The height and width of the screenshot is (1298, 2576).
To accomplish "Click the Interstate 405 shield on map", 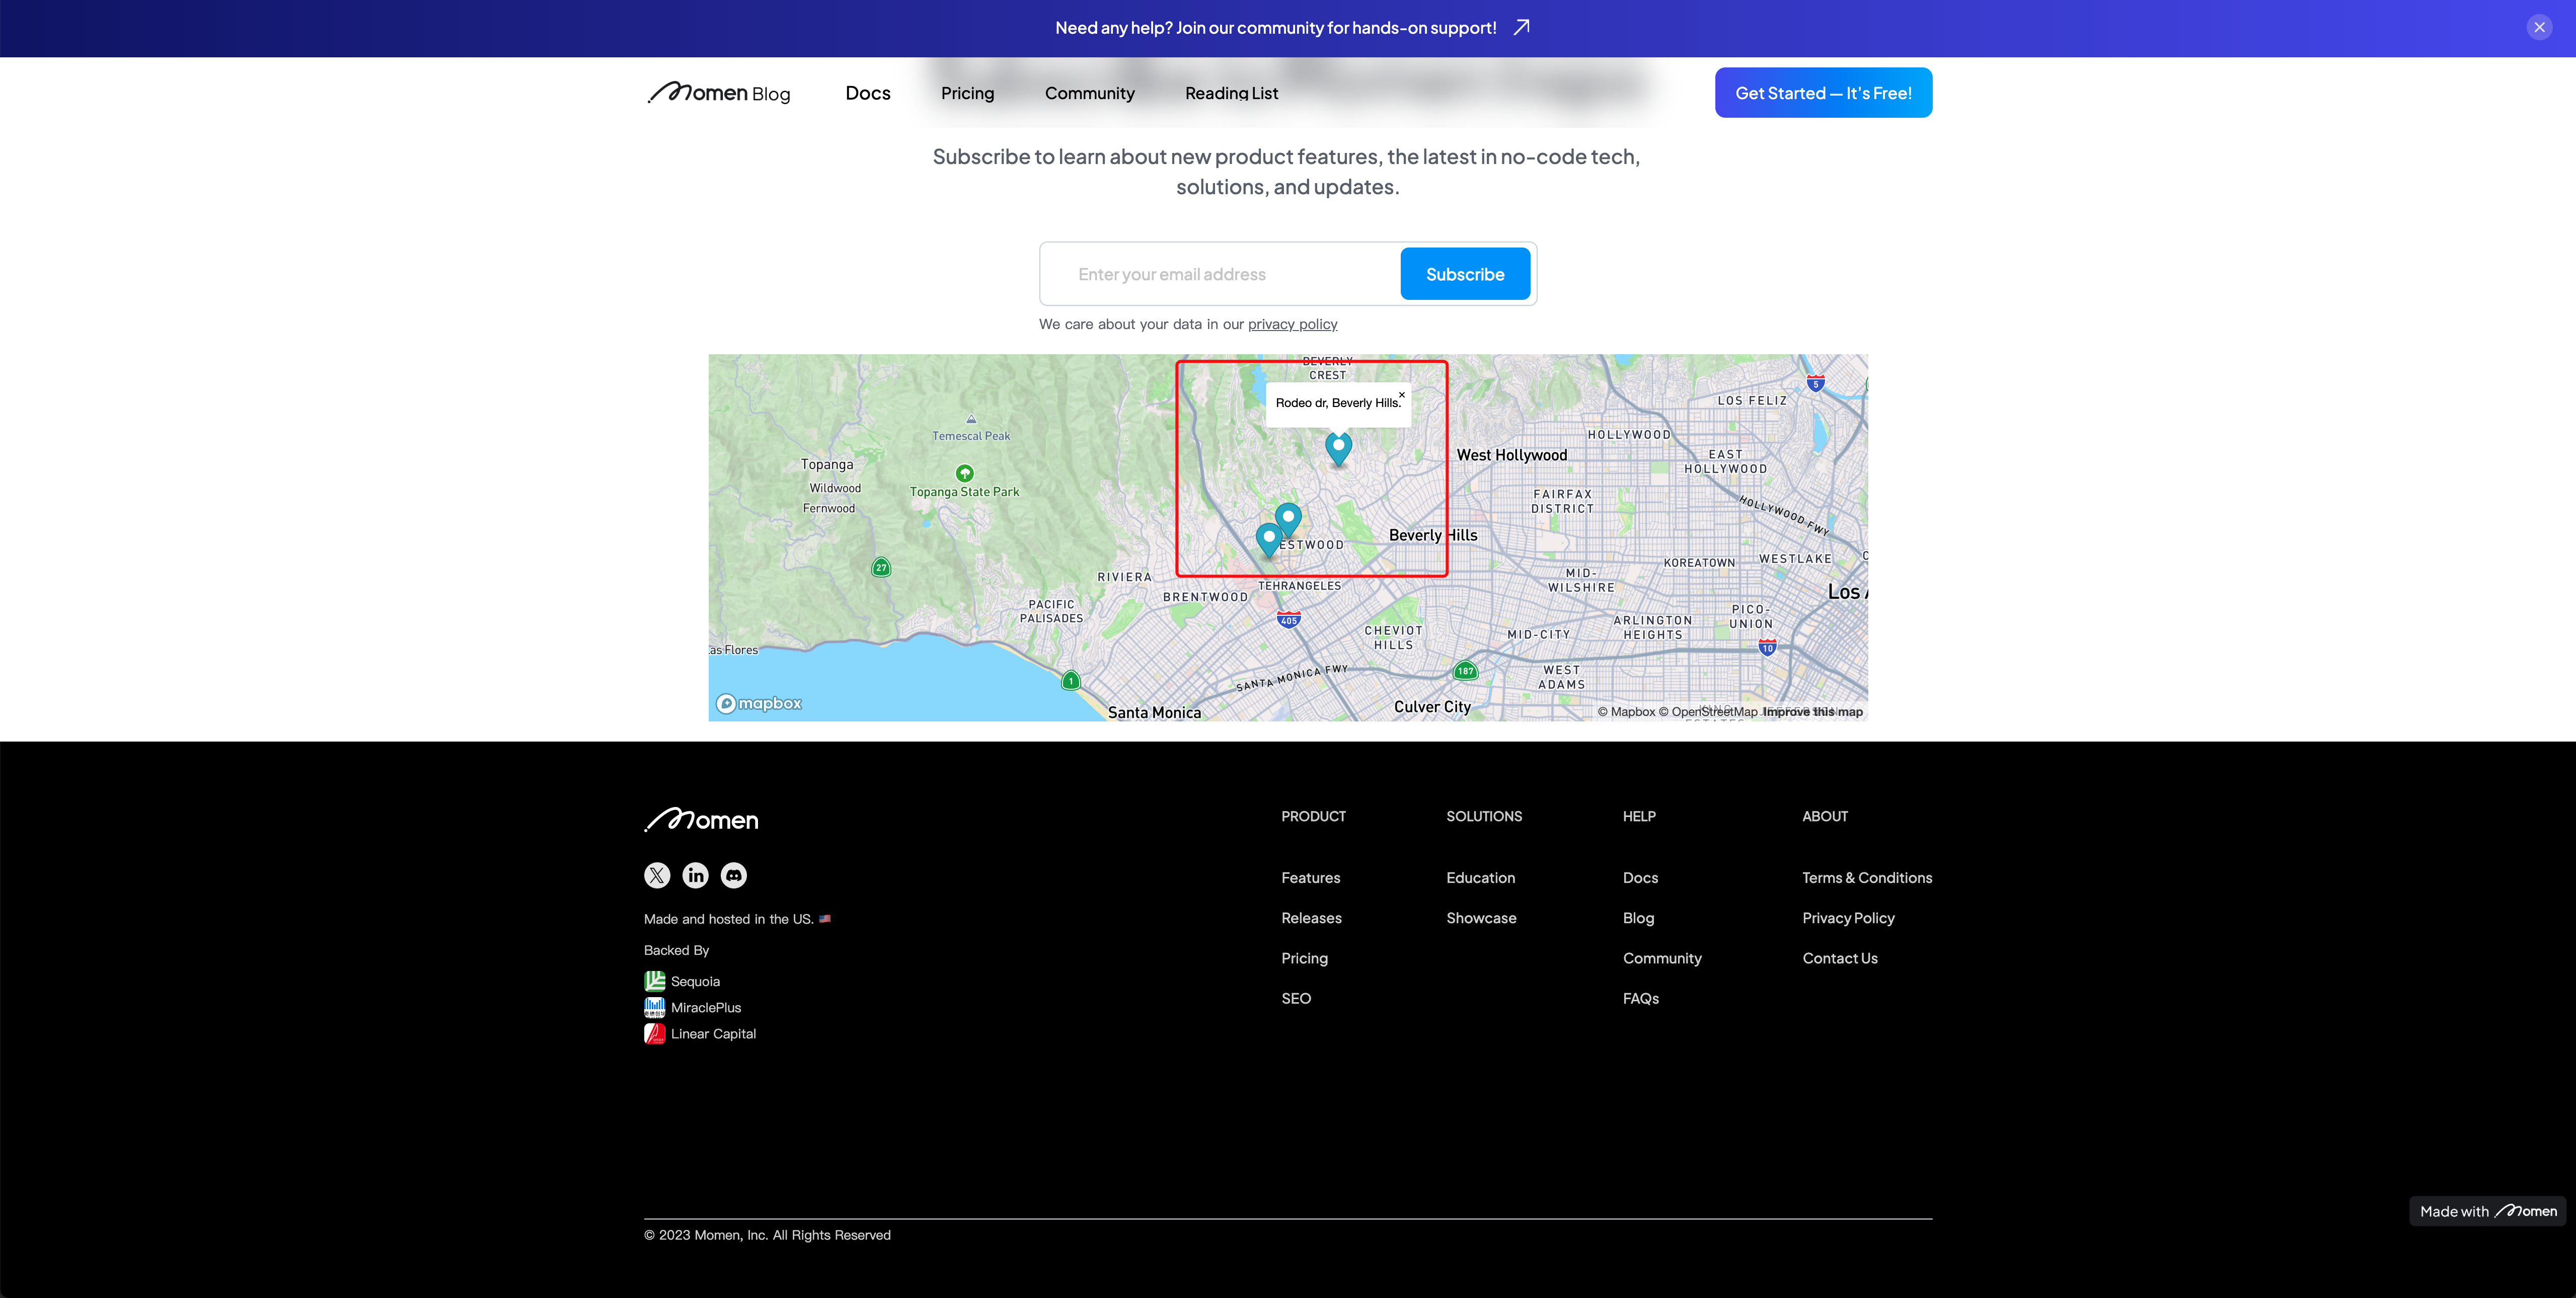I will pos(1288,619).
